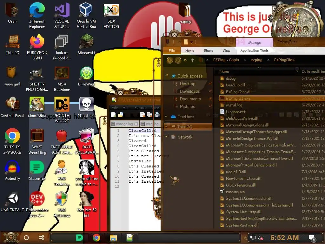Sort files by Date modified column
Image resolution: width=325 pixels, height=244 pixels.
(313, 71)
